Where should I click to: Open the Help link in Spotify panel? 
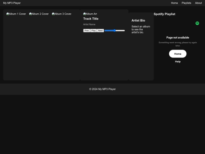coord(178,62)
